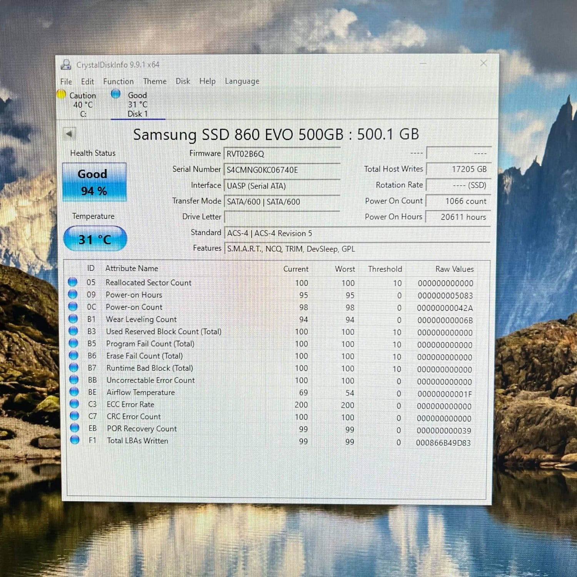
Task: Click status icon for Total LBAs Written
Action: pyautogui.click(x=75, y=440)
